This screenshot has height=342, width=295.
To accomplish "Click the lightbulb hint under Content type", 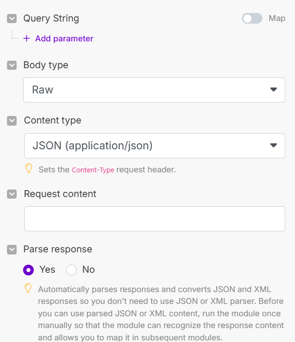I will (29, 169).
